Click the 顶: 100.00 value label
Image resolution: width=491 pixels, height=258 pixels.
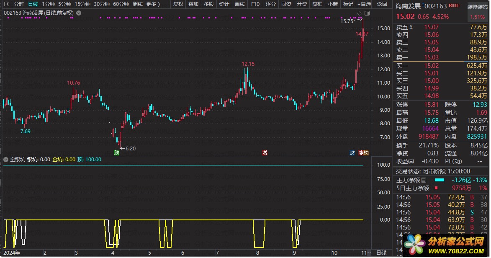tap(89, 160)
